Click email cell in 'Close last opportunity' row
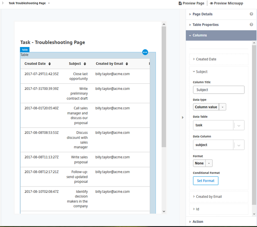The width and height of the screenshot is (257, 227). (113, 74)
